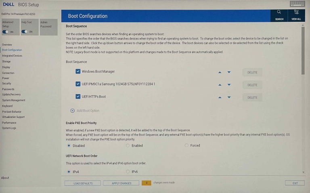
Task: Click the Add Boot Option plus icon
Action: 73,111
